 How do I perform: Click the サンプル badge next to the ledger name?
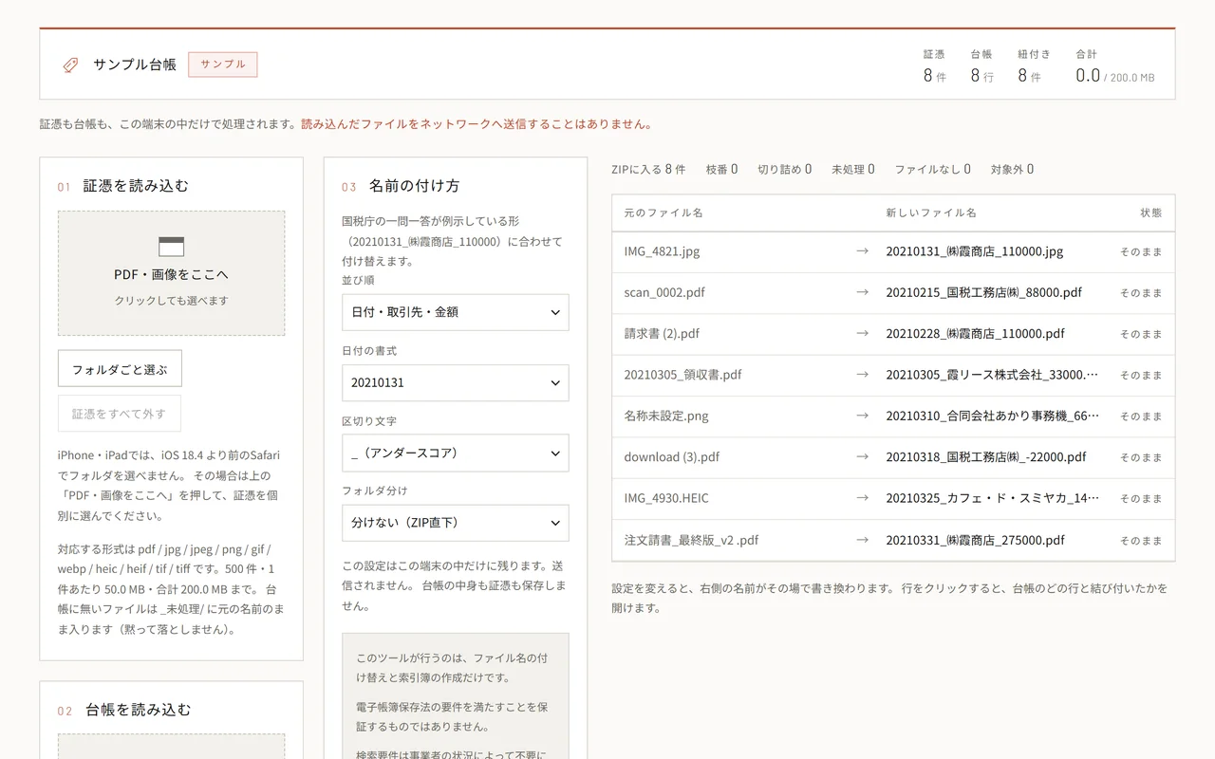[223, 65]
